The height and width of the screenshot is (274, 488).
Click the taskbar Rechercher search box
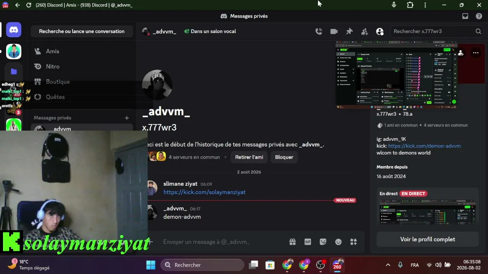[x=202, y=265]
